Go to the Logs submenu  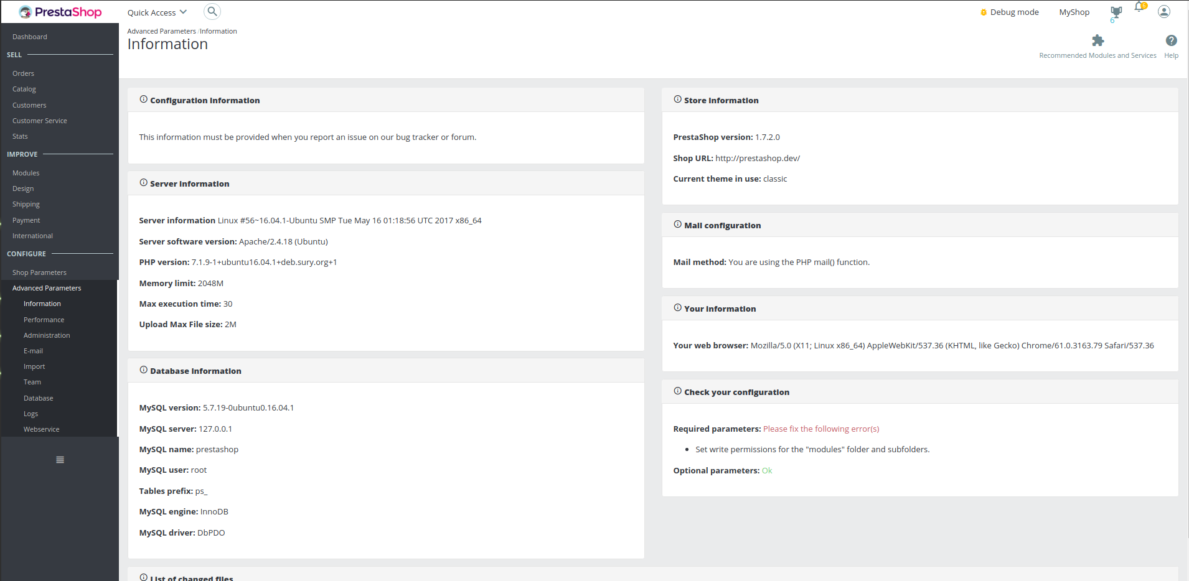(x=31, y=414)
